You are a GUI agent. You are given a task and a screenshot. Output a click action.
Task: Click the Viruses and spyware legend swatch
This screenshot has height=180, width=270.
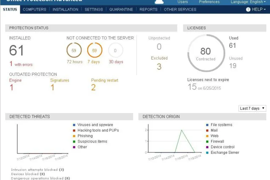pyautogui.click(x=74, y=125)
